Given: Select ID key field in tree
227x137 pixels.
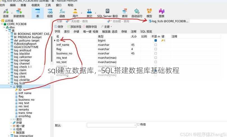Looking at the screenshot, I should tap(20, 90).
